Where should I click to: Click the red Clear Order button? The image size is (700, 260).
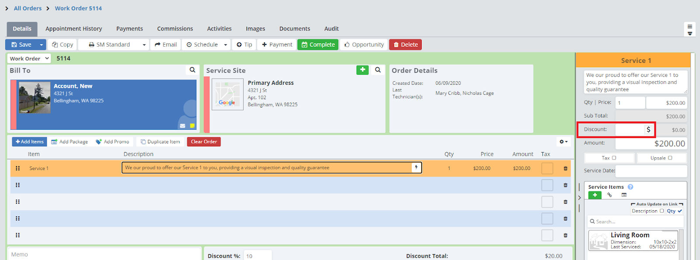[204, 142]
